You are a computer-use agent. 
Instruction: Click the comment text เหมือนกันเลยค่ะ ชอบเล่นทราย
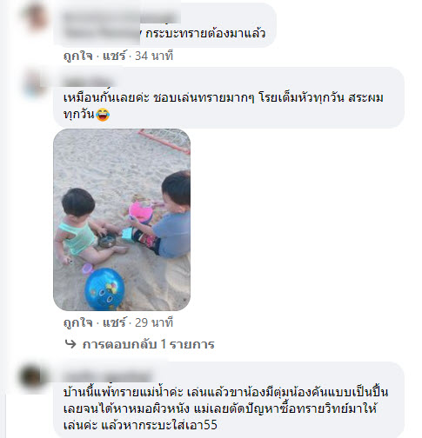click(224, 106)
